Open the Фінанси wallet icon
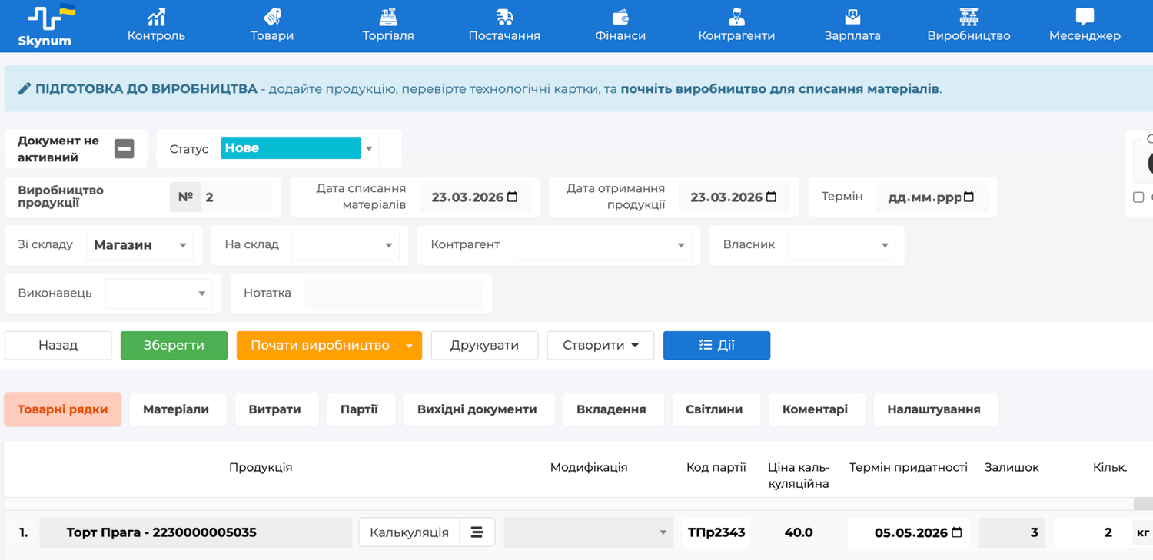 coord(620,17)
